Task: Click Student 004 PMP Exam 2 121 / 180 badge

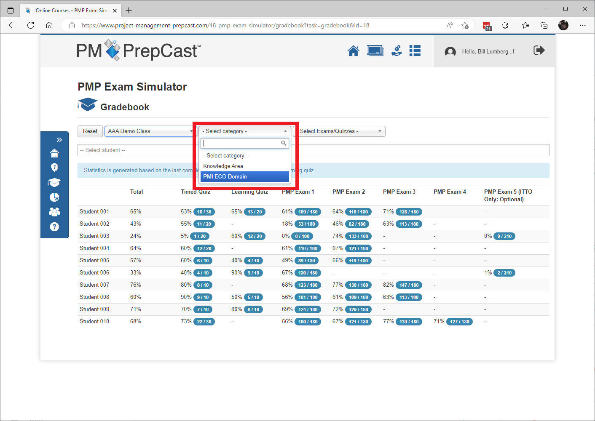Action: click(x=358, y=248)
